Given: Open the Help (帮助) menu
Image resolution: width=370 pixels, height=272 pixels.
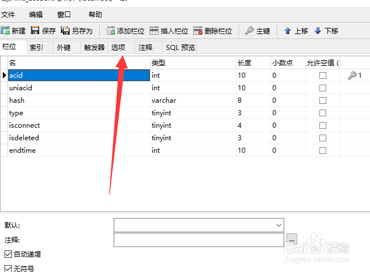Looking at the screenshot, I should 95,15.
